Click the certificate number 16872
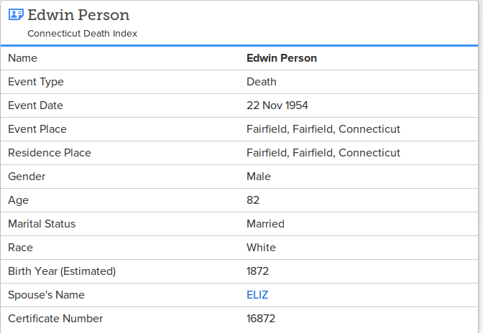Viewport: 483px width, 333px height. tap(261, 319)
